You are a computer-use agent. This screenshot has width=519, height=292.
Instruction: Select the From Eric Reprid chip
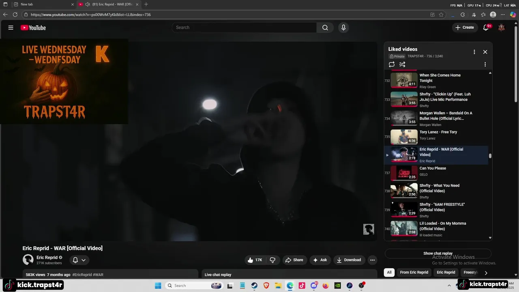[414, 273]
